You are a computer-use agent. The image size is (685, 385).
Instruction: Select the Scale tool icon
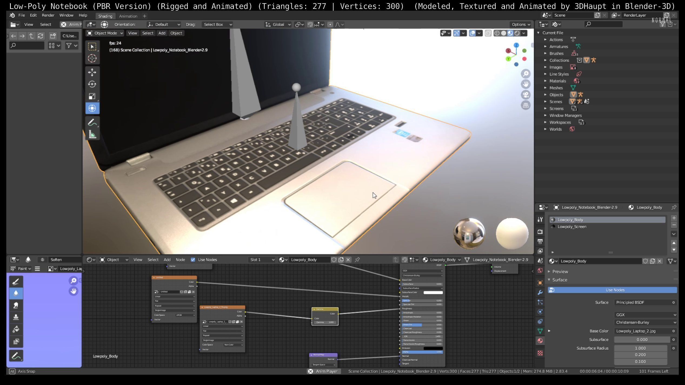[x=92, y=96]
